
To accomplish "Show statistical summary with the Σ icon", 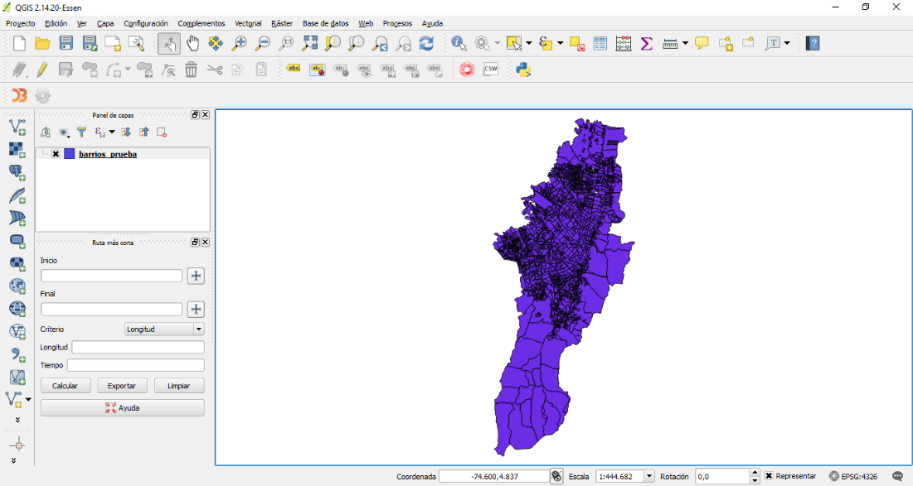I will pos(646,43).
